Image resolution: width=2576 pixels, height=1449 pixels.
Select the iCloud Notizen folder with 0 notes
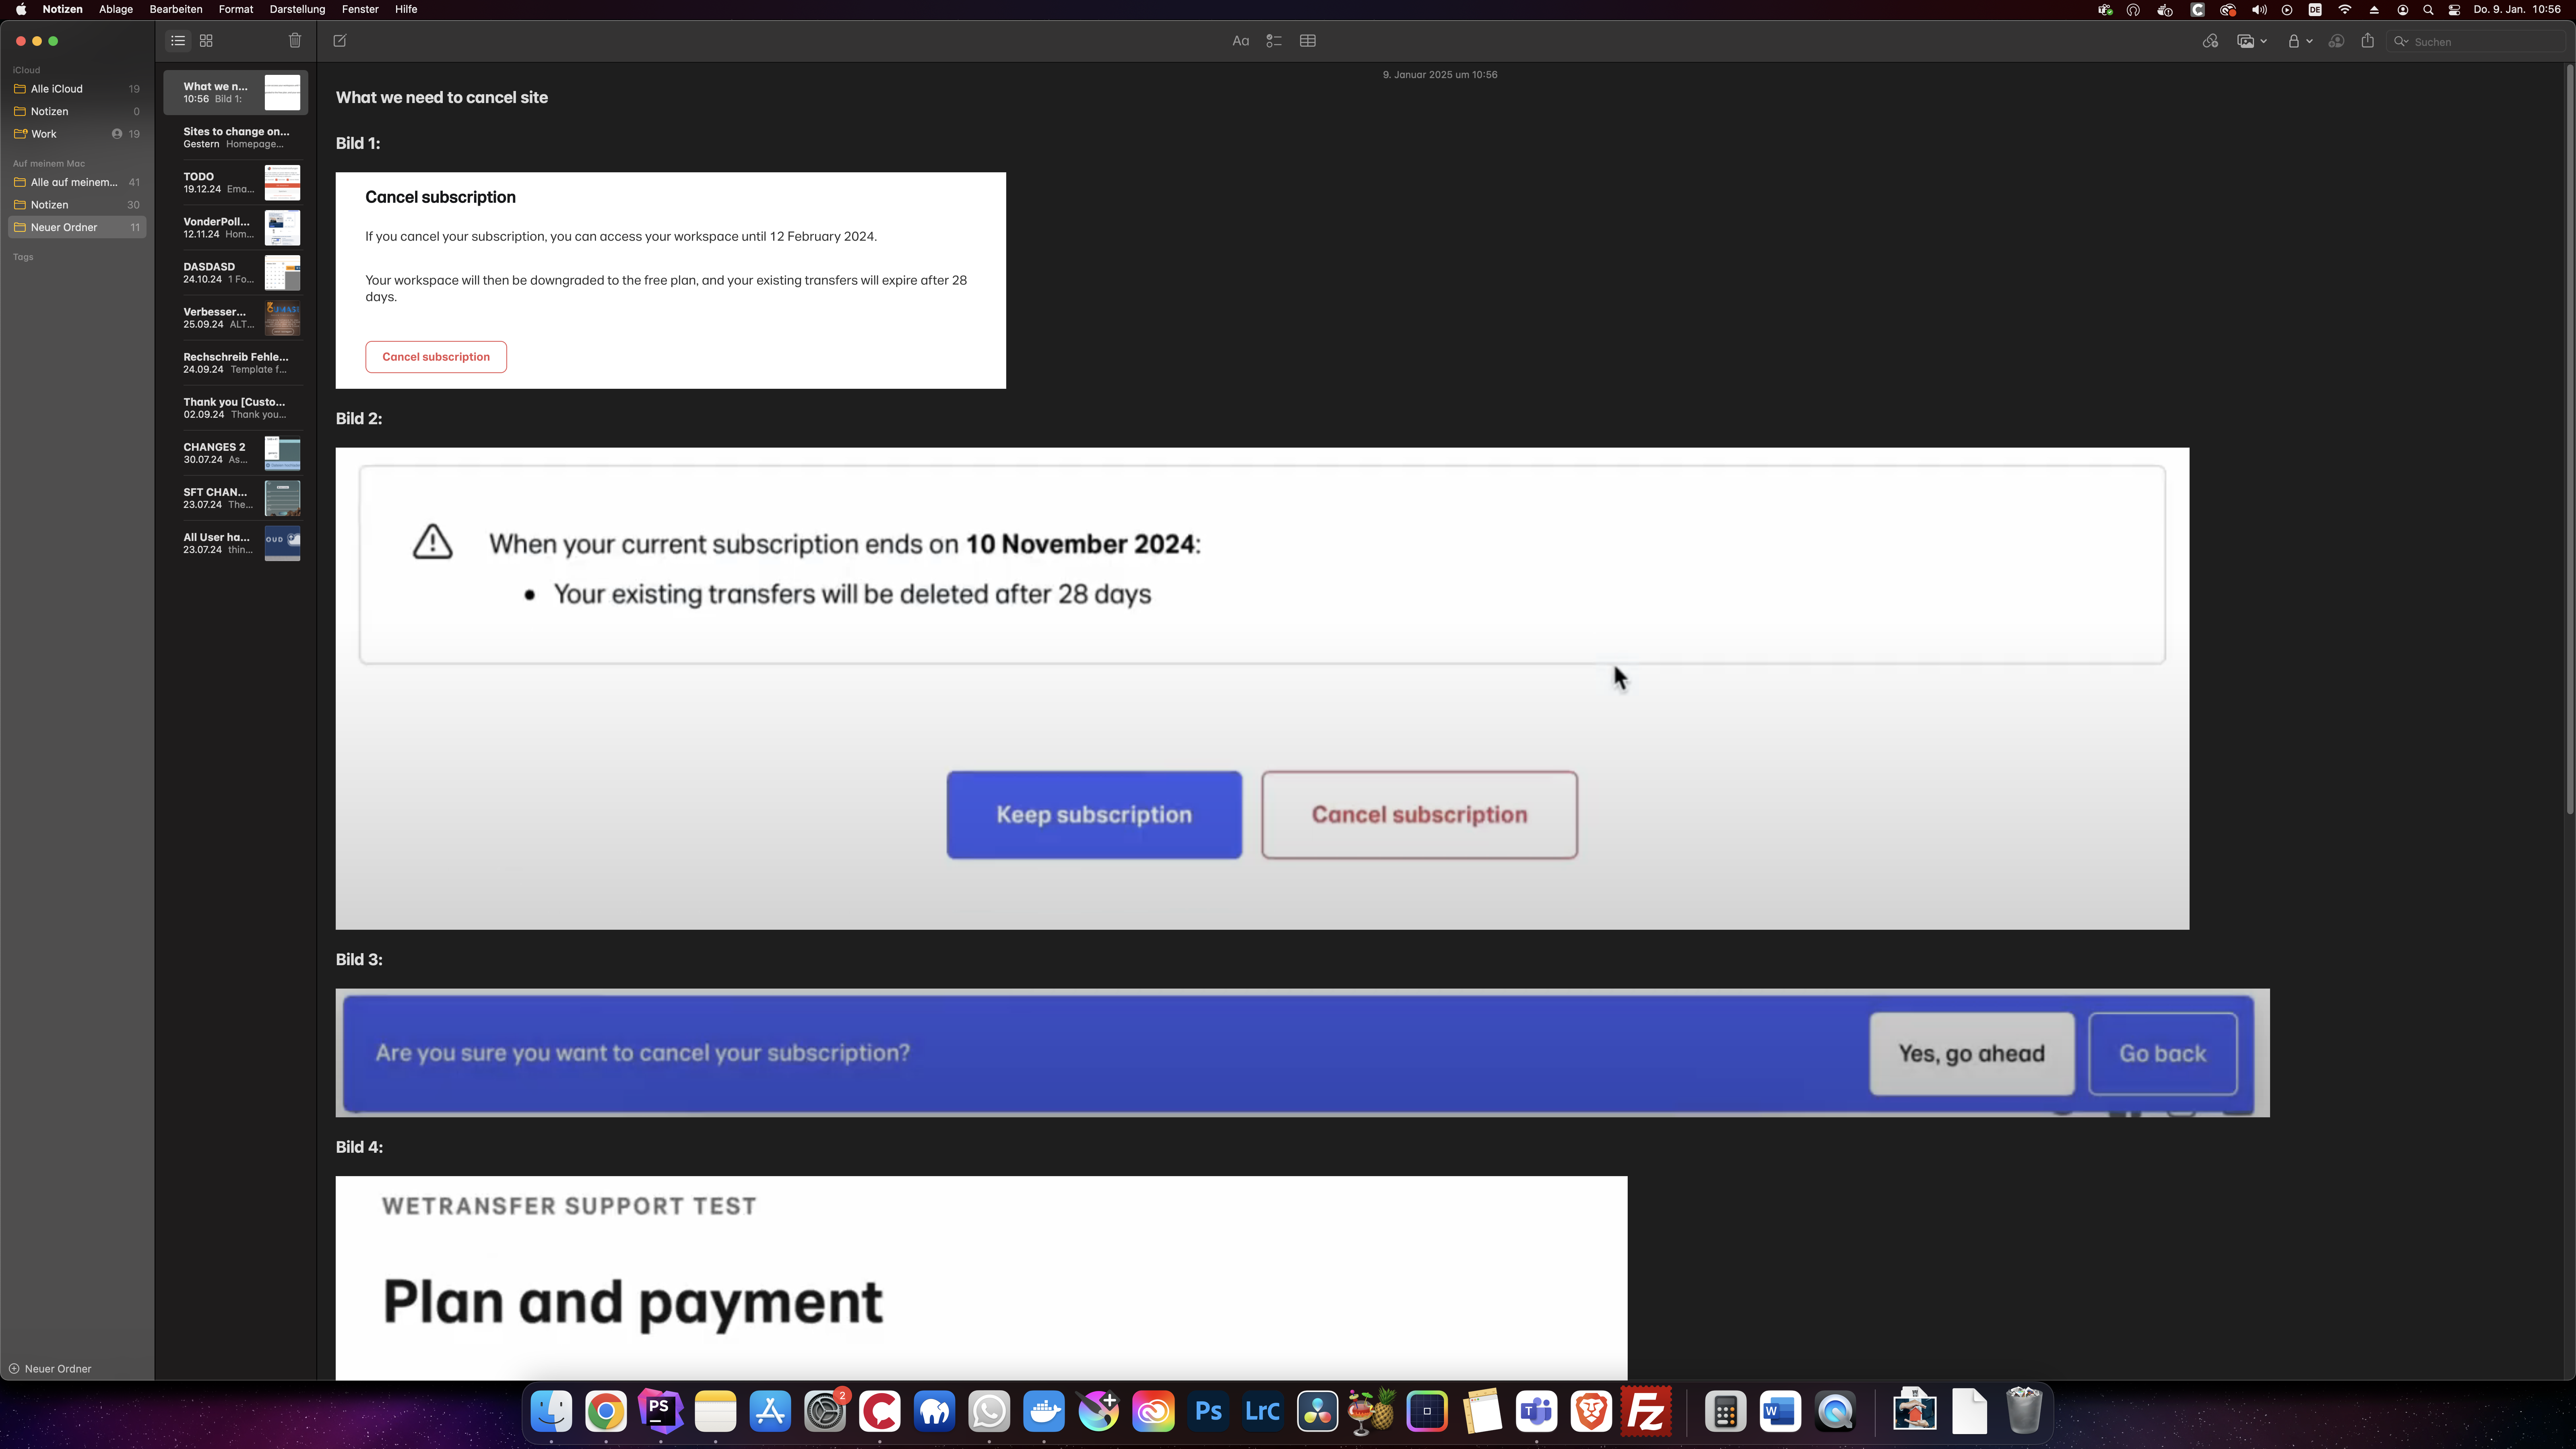click(x=77, y=111)
